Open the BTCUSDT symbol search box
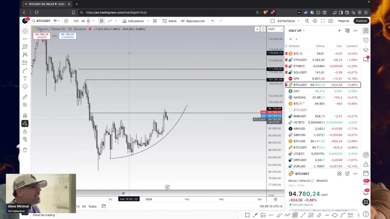Viewport: 390px width, 219px height. click(41, 21)
